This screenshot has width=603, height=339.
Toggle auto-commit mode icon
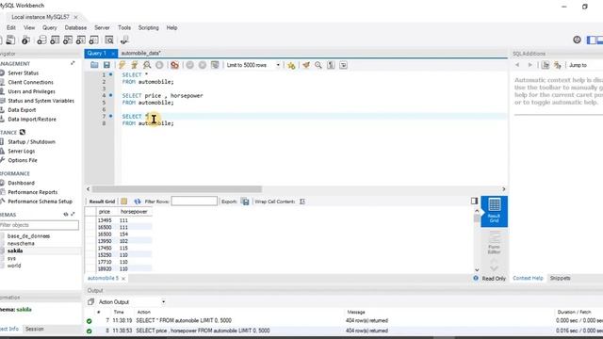[x=215, y=65]
